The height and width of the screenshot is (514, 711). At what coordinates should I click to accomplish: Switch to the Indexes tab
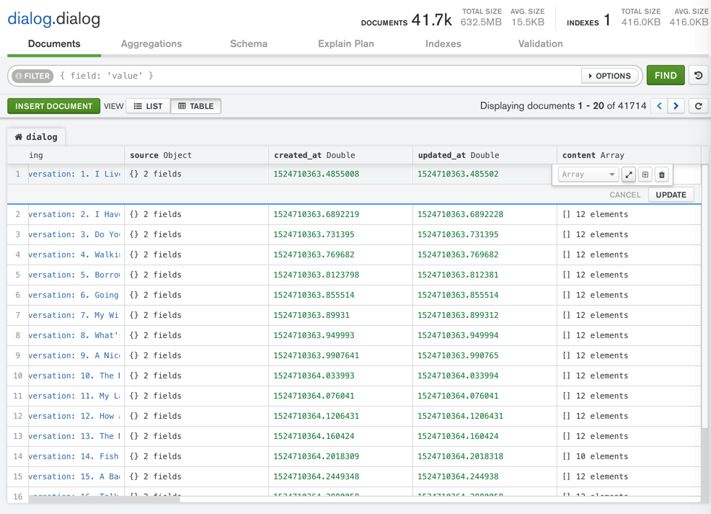tap(443, 44)
